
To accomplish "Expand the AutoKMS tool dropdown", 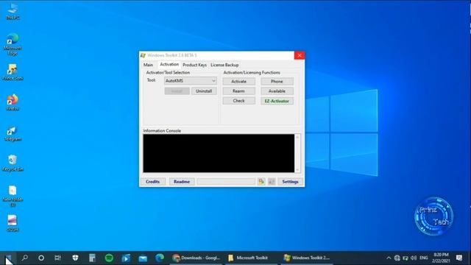I will (x=191, y=80).
